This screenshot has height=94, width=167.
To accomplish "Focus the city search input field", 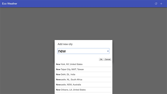I will (83, 51).
